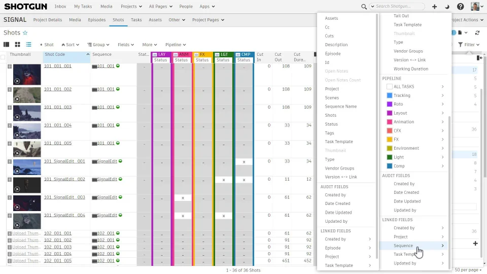Click the plus create icon in header
The image size is (487, 274).
coord(434,7)
